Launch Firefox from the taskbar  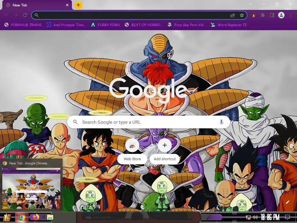[36, 217]
